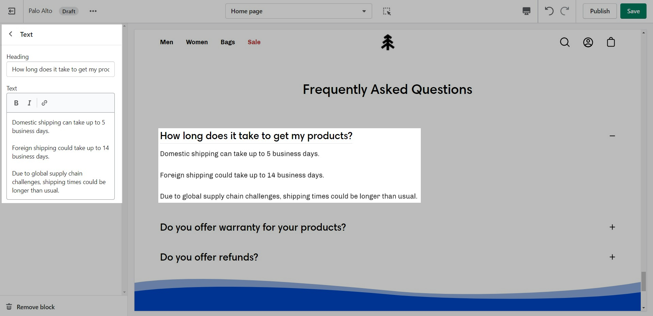Open the shopping bag cart icon
Screen dimensions: 653x316
coord(611,42)
